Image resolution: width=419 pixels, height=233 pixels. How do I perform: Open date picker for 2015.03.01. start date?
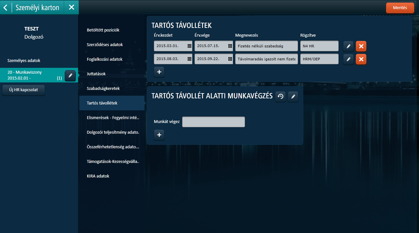(x=189, y=46)
